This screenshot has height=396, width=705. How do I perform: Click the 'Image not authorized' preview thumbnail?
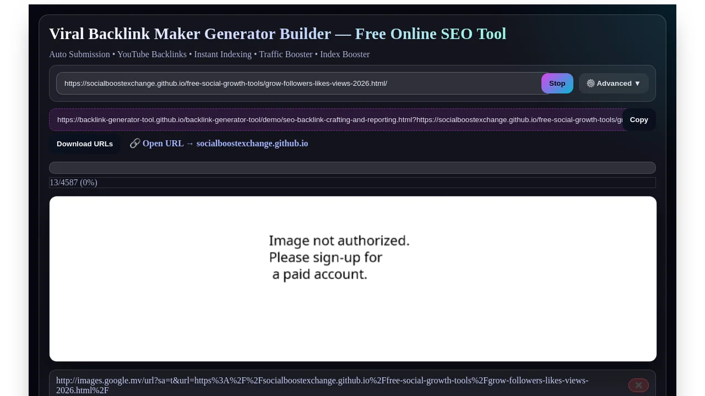(x=353, y=279)
